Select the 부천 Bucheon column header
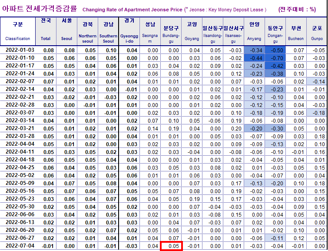 (x=296, y=31)
